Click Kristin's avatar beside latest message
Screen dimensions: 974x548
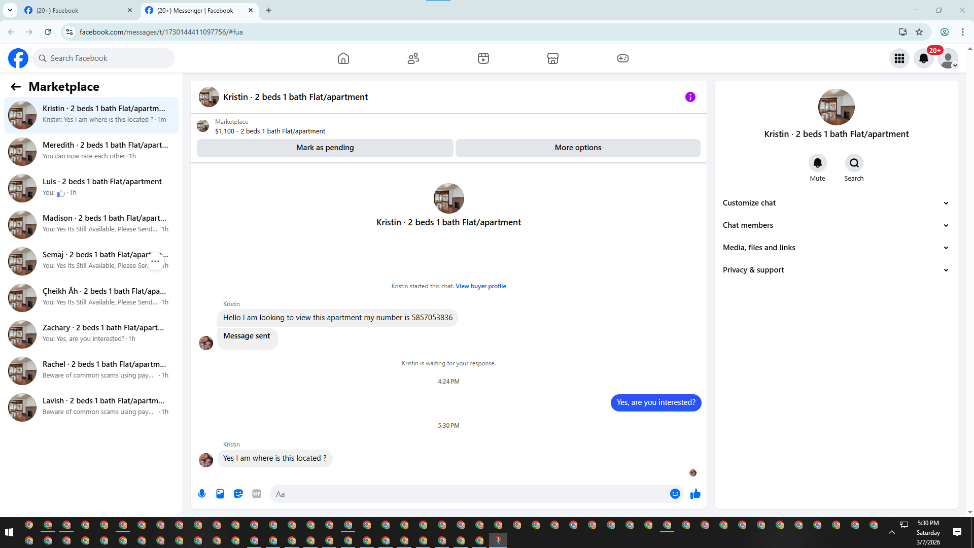(206, 460)
